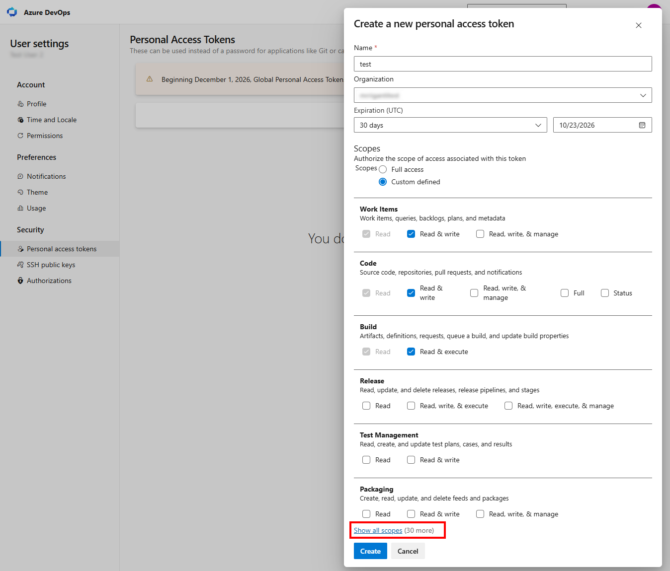
Task: Click the Cancel button
Action: pyautogui.click(x=408, y=551)
